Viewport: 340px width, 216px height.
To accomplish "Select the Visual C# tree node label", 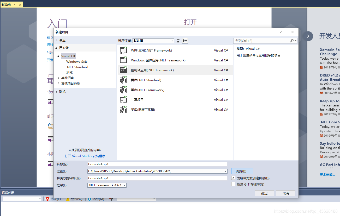I will (x=68, y=56).
